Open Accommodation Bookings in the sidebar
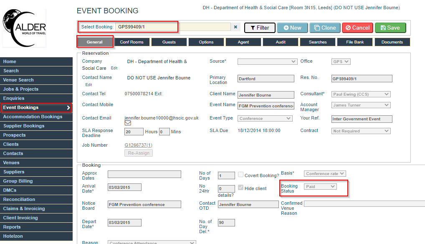Screen dimensions: 425x244 click(x=36, y=117)
